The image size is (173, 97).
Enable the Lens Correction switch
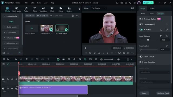coord(141,62)
